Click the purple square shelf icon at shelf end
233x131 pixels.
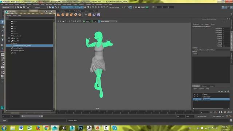[98, 15]
